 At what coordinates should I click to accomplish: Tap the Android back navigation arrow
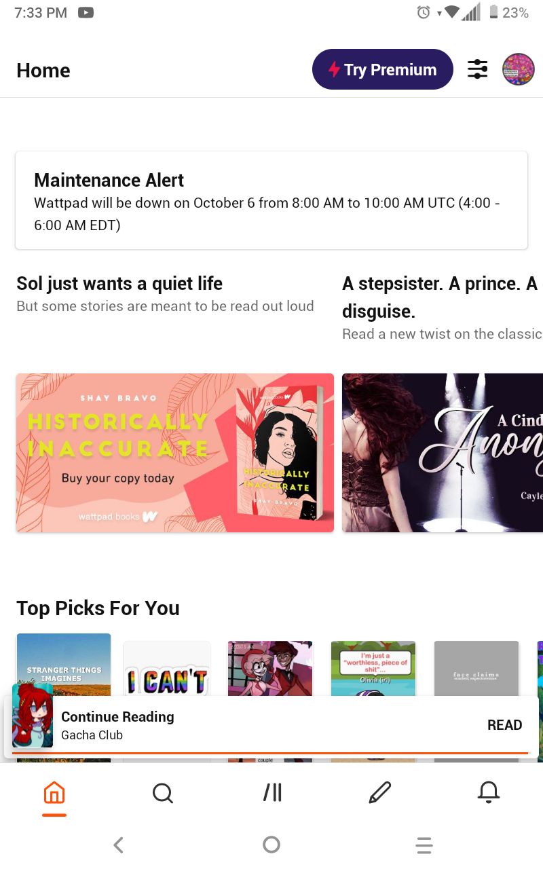(x=119, y=845)
